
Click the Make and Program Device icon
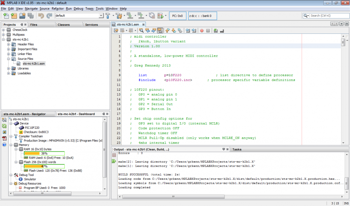pyautogui.click(x=130, y=16)
